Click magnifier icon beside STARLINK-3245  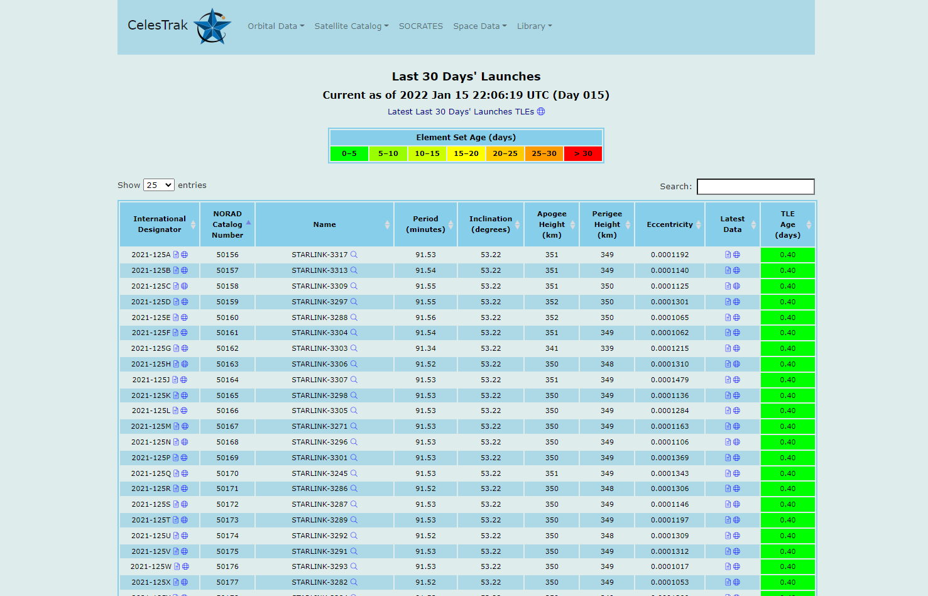tap(354, 473)
